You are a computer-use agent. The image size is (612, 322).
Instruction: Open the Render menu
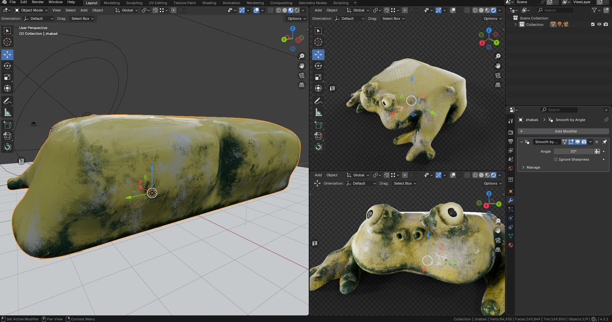coord(38,2)
